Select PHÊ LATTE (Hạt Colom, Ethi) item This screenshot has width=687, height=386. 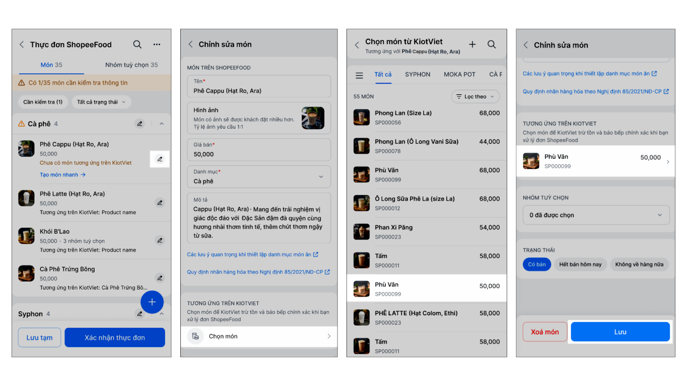click(427, 317)
